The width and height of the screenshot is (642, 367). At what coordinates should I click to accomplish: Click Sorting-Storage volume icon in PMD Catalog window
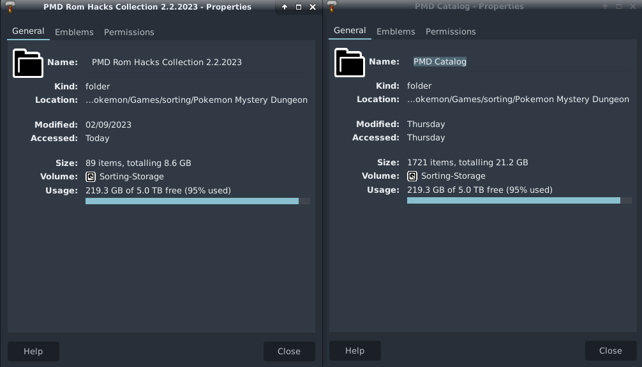412,176
